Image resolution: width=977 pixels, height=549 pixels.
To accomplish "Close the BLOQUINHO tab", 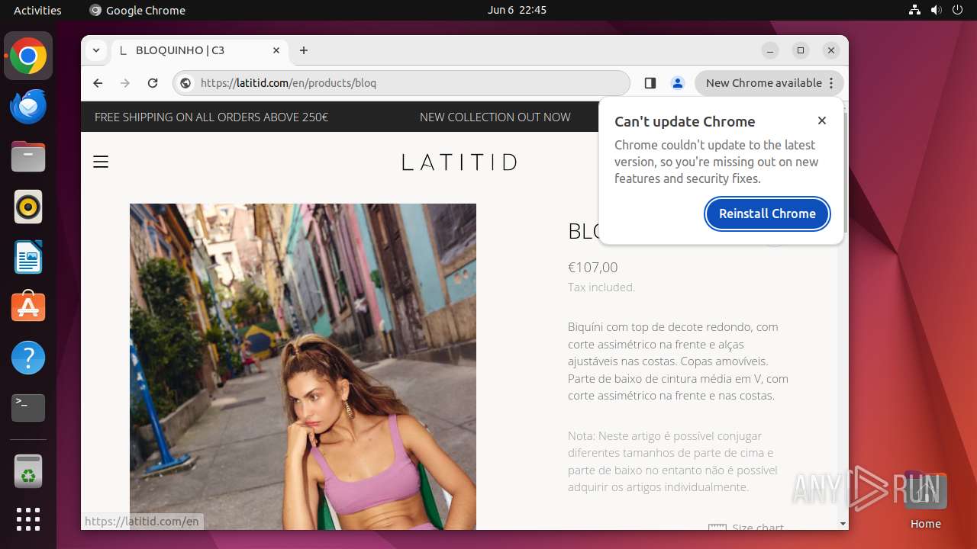I will 276,50.
